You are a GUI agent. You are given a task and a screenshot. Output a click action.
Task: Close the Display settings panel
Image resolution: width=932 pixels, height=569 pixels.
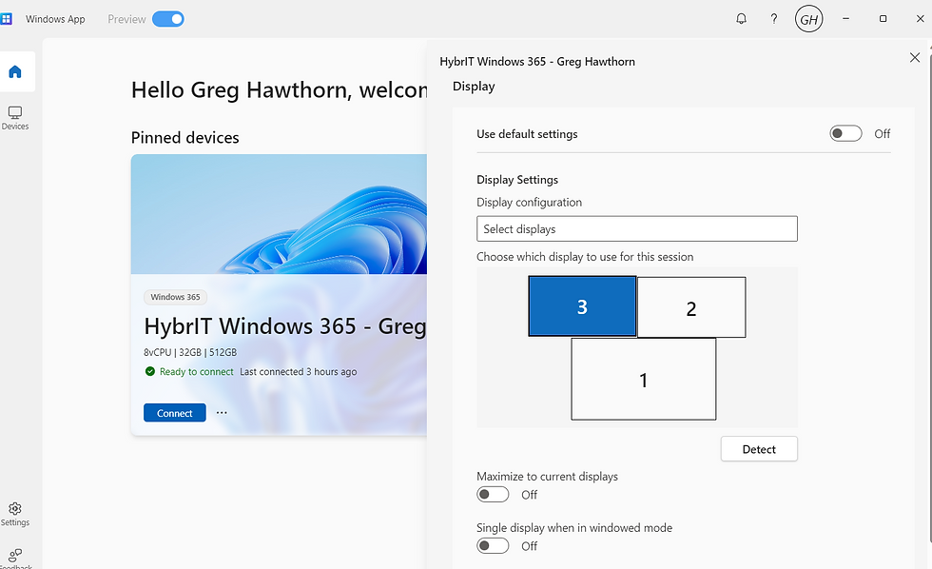[x=915, y=58]
